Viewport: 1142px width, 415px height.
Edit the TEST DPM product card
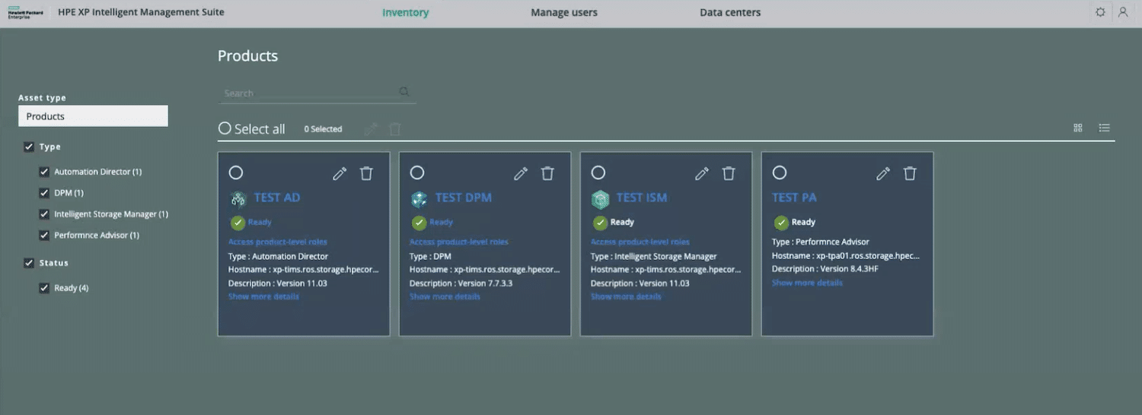click(x=521, y=173)
